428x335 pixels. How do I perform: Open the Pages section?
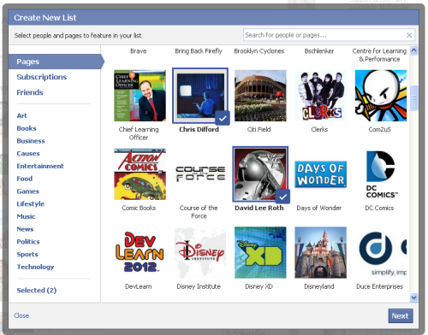[56, 62]
